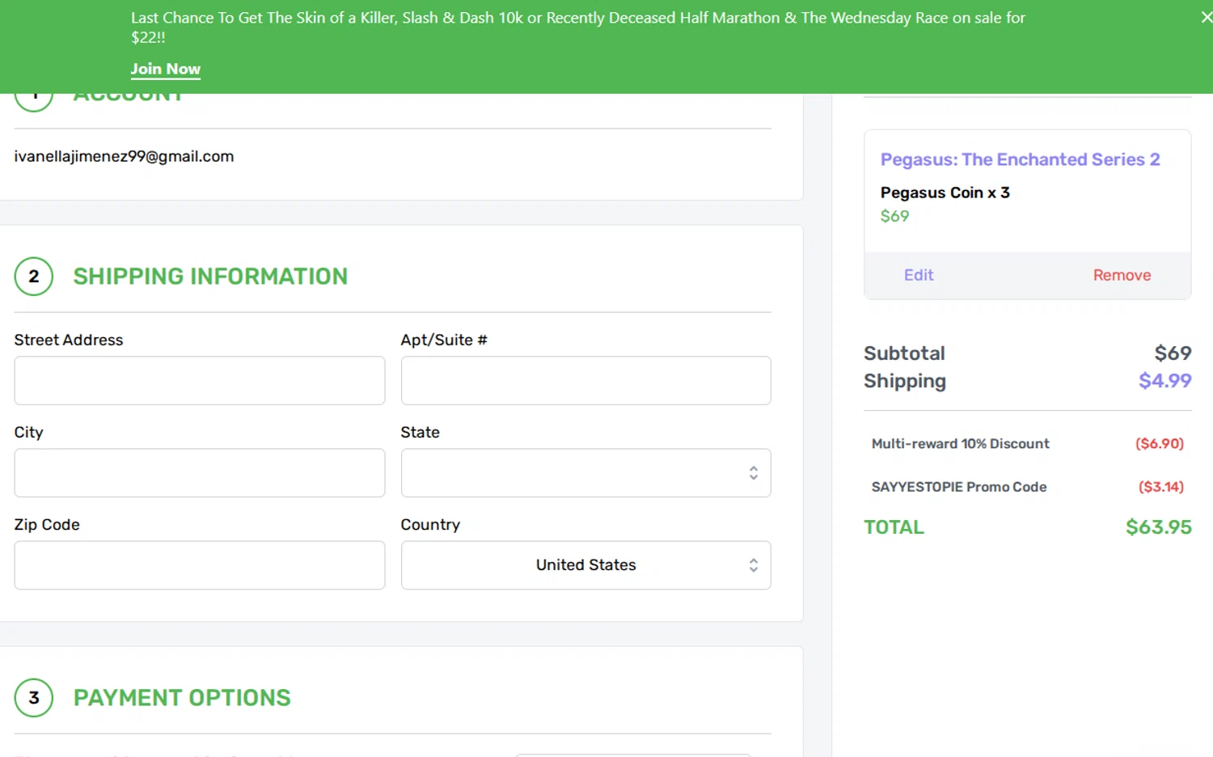Select the step 2 circle icon

[34, 277]
